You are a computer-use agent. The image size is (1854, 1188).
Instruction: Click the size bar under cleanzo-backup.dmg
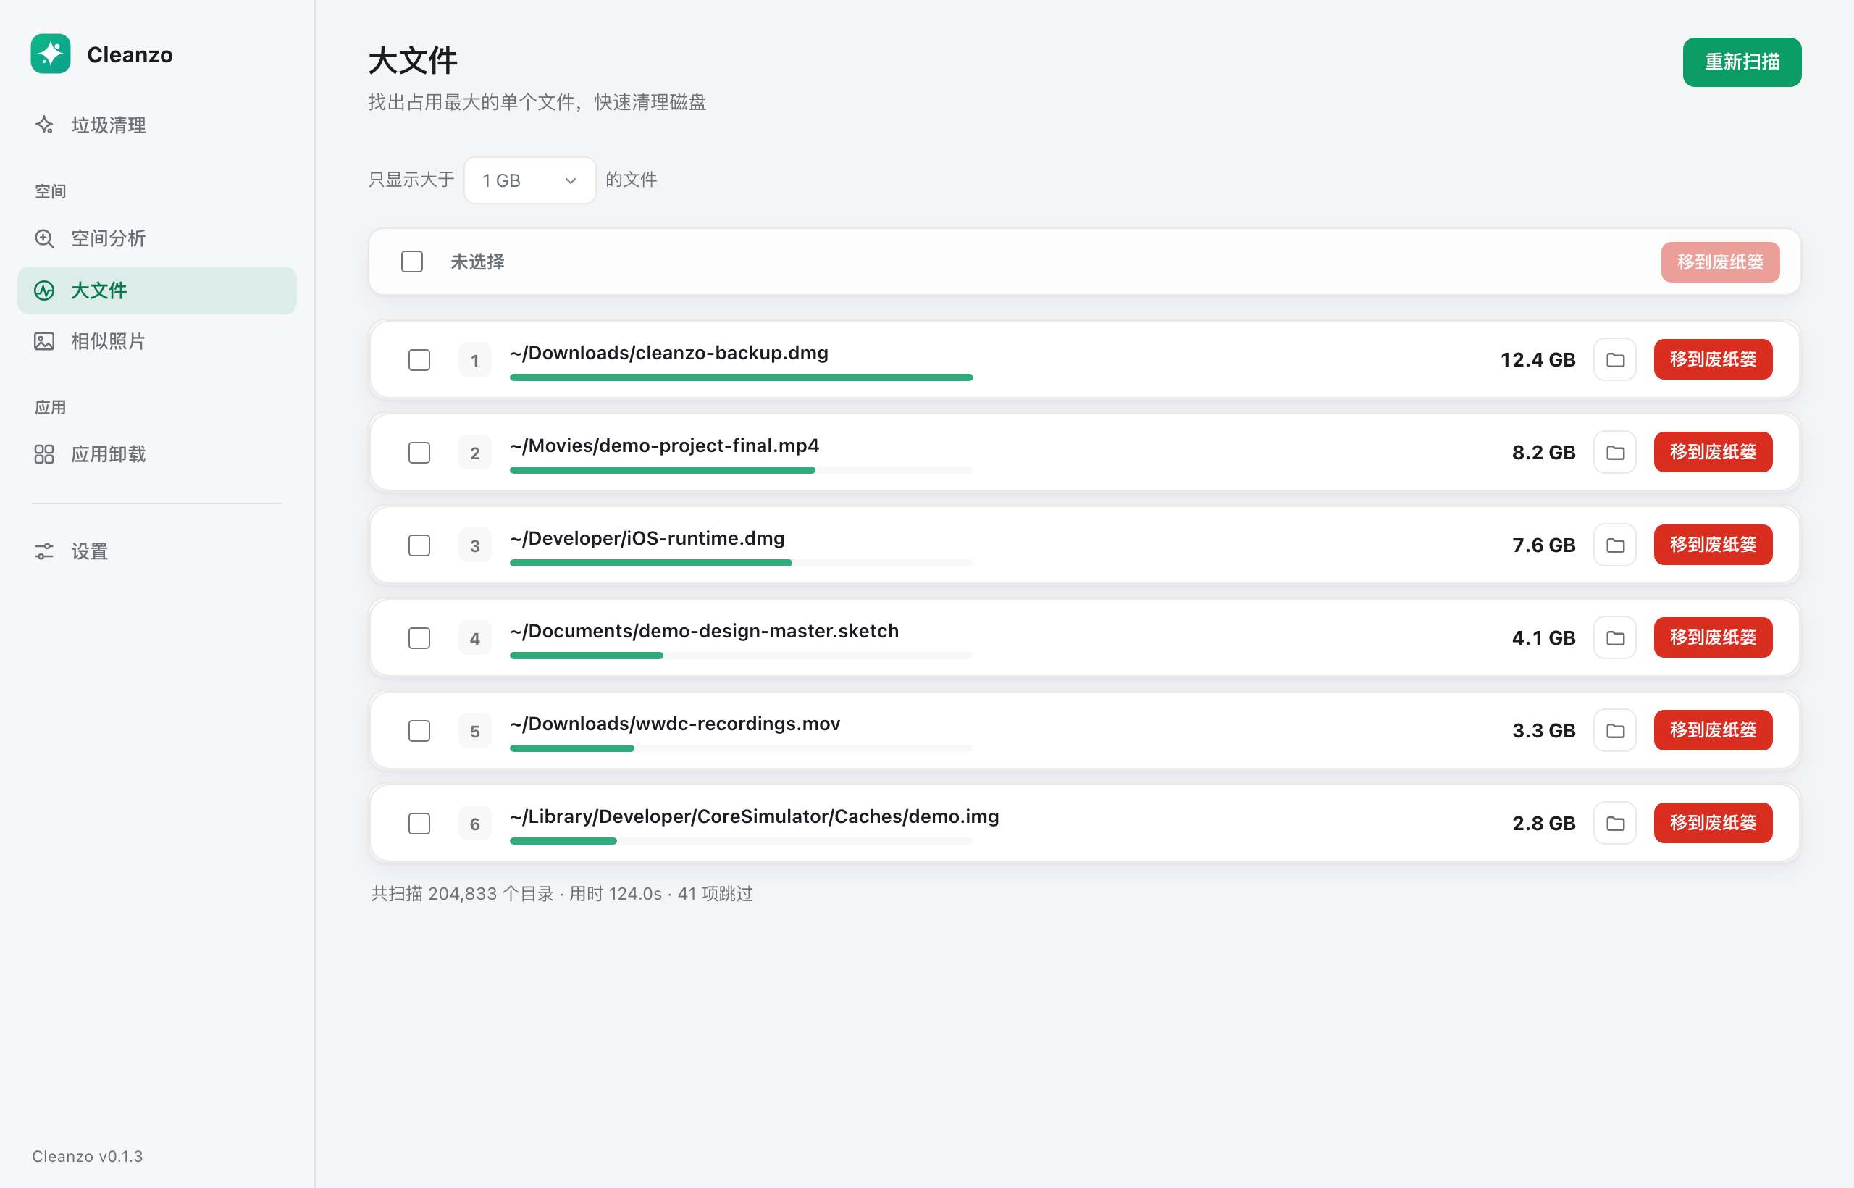pyautogui.click(x=741, y=377)
